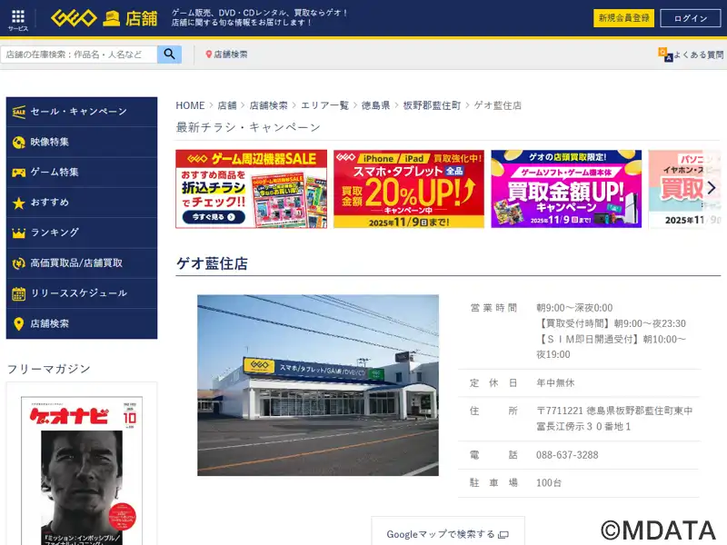Click the location pin icon in sidebar 店舗検索

click(x=18, y=324)
